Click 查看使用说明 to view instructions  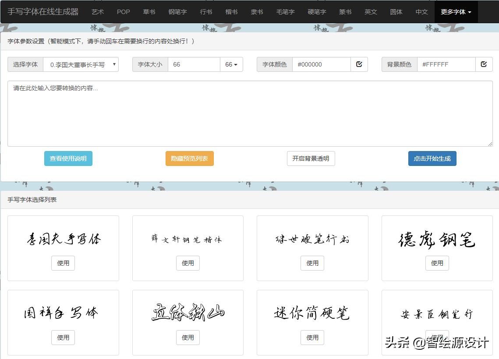tap(68, 158)
